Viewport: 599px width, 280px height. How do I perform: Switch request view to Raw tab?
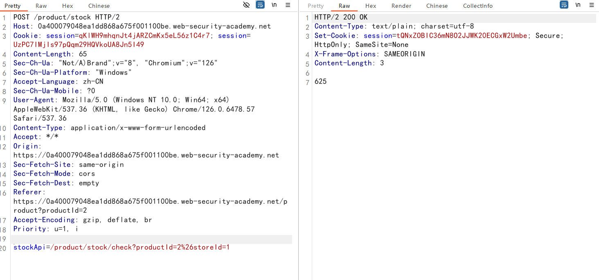41,6
